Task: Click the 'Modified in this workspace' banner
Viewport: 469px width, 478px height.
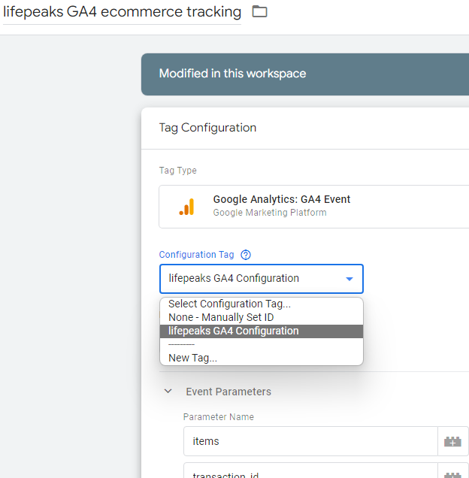Action: click(x=232, y=74)
